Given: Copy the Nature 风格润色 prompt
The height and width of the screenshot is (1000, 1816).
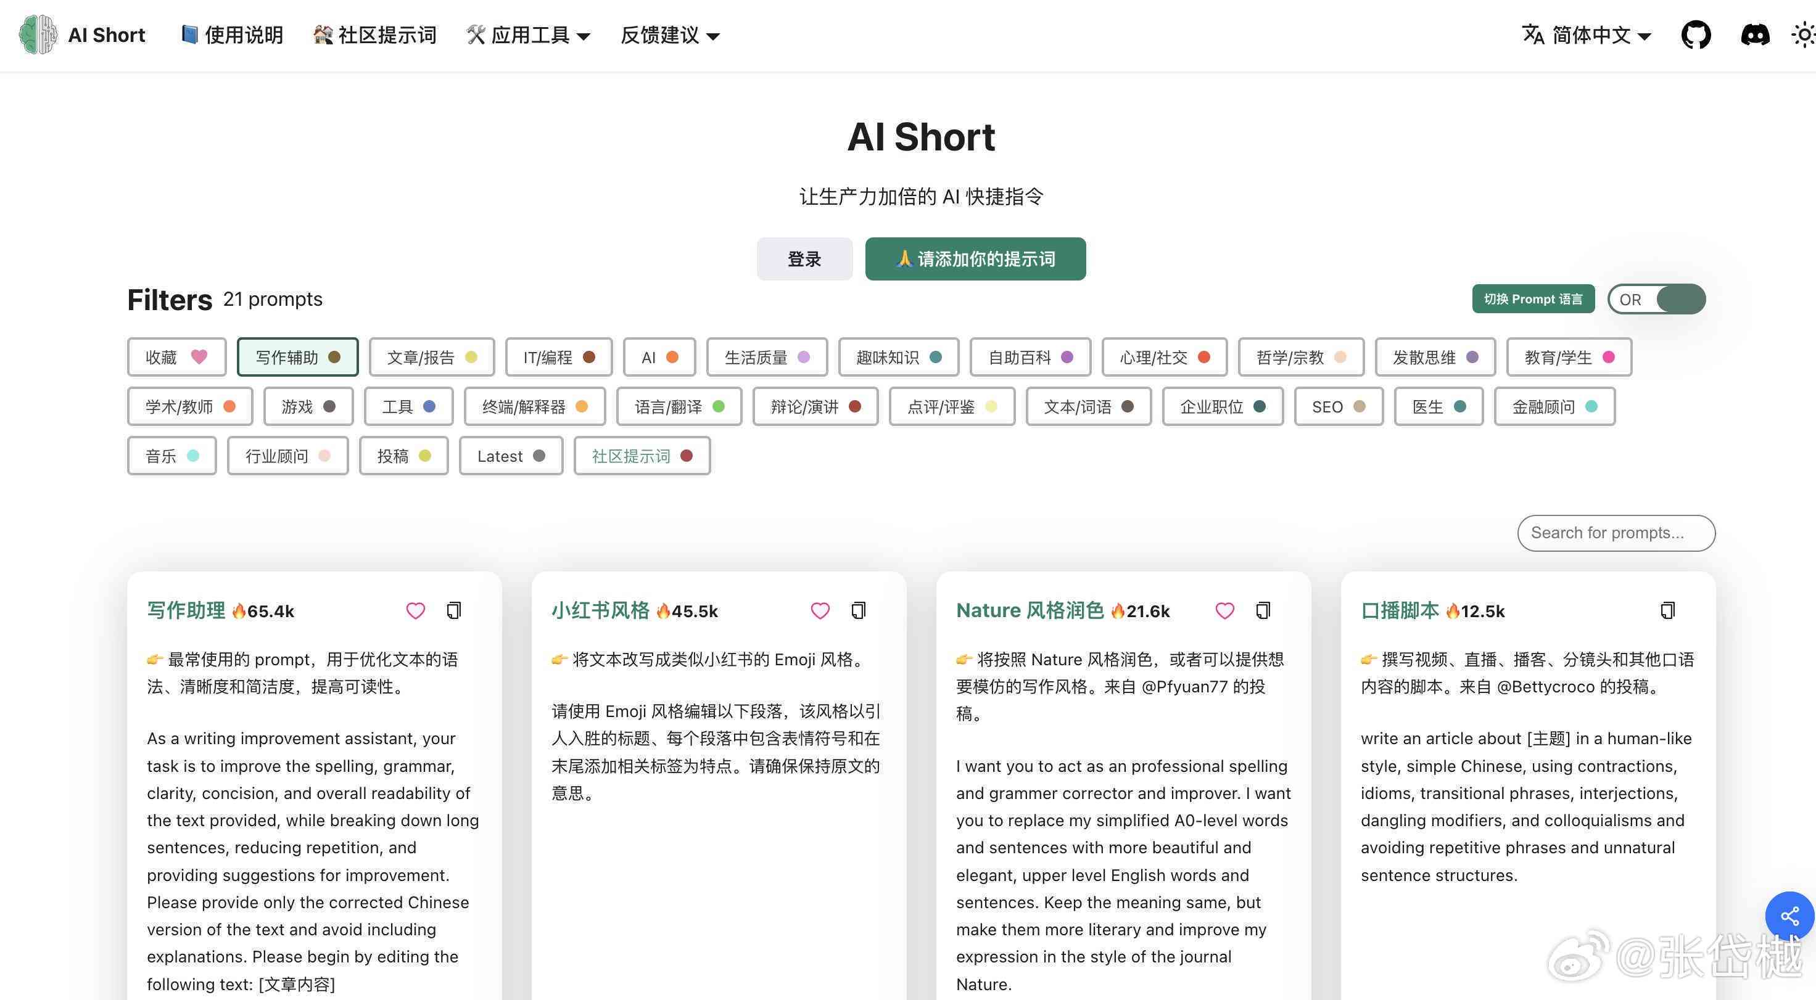Looking at the screenshot, I should pos(1263,610).
